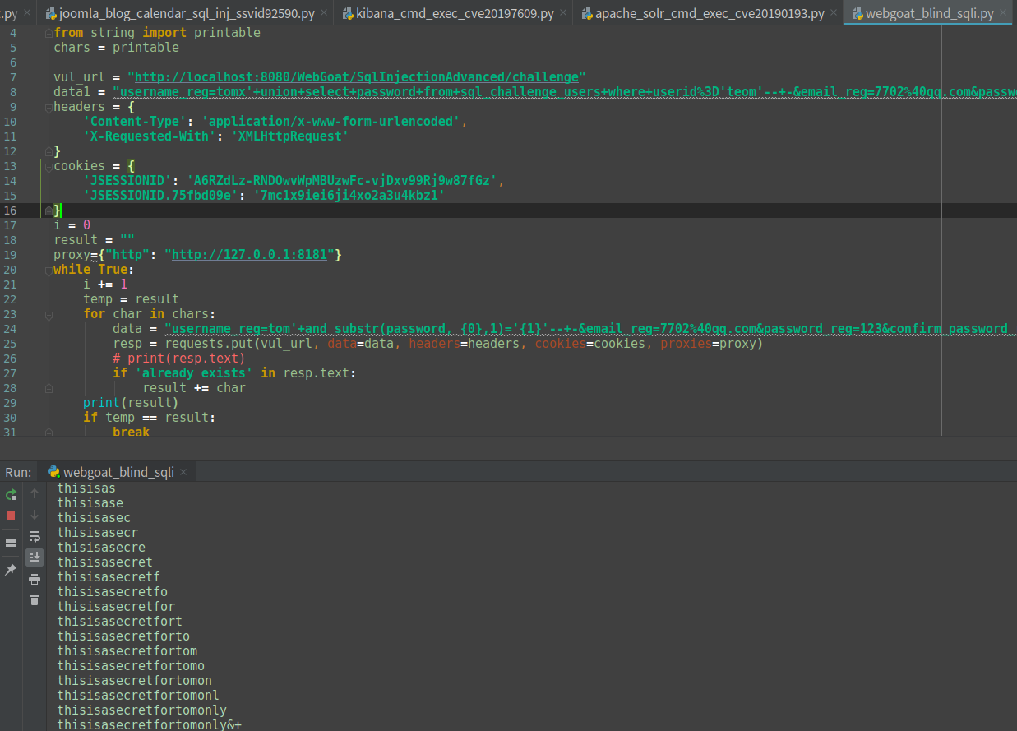Click console output line 'thisisasecretfortom'
The width and height of the screenshot is (1017, 731).
coord(127,651)
